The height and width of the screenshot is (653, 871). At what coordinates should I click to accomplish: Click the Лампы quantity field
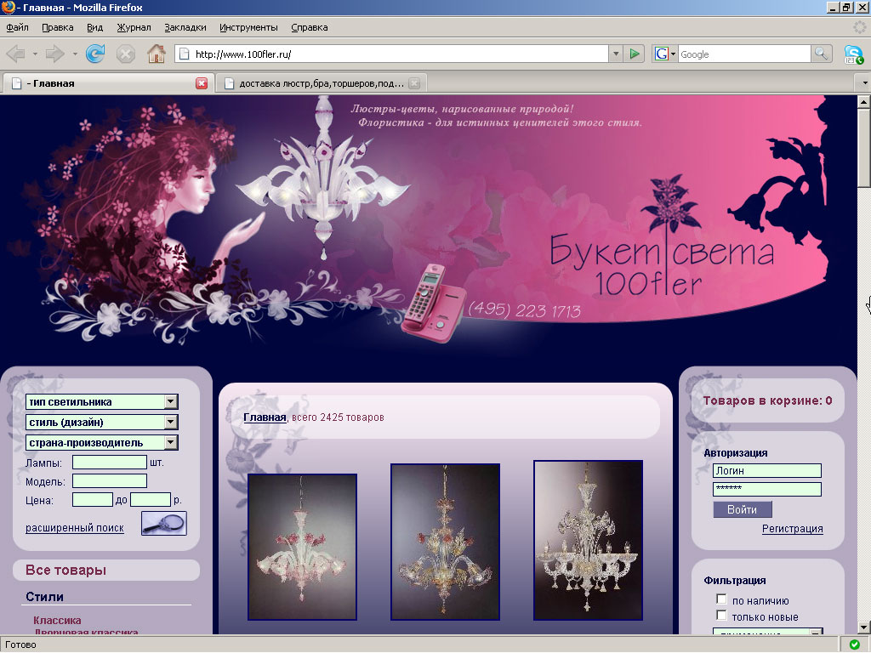click(x=110, y=462)
